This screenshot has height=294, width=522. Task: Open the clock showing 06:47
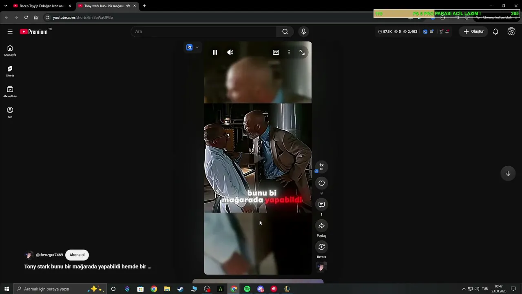point(499,289)
